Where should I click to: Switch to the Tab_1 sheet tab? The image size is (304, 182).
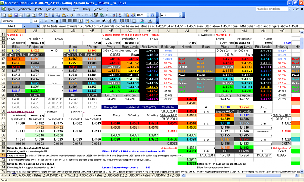coord(71,175)
